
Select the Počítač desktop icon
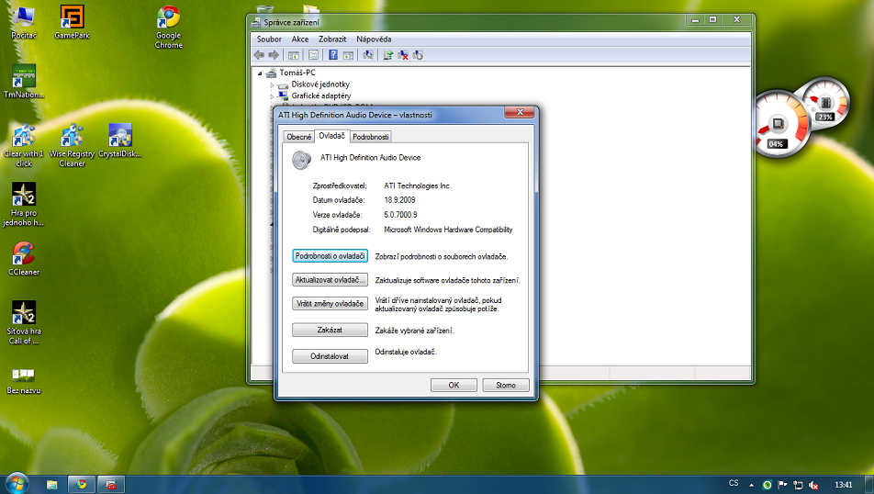click(x=24, y=22)
